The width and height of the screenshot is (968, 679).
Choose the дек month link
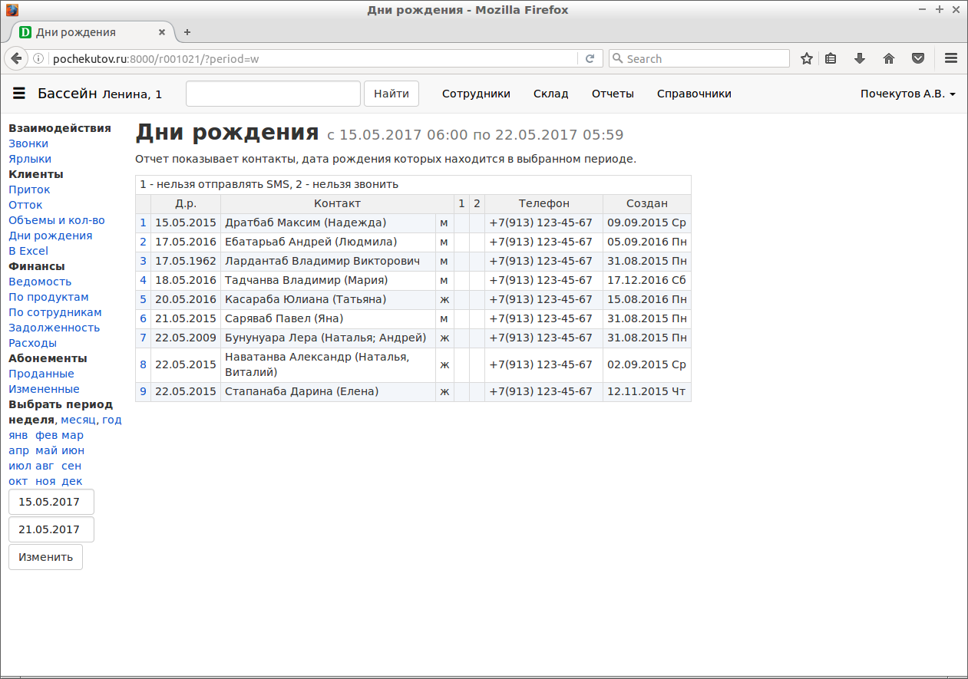72,481
